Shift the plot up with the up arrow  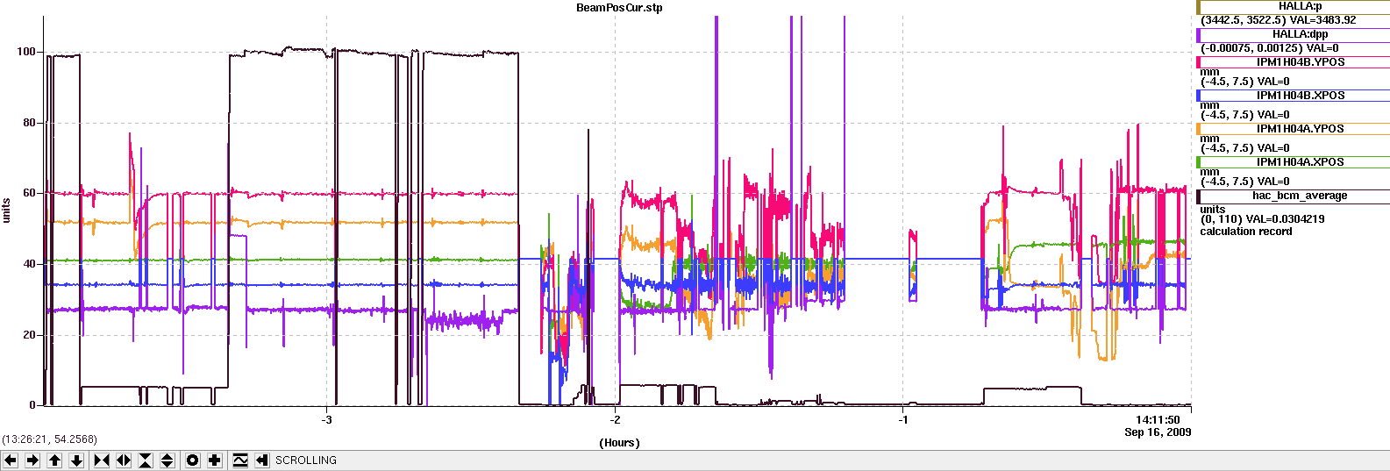tap(54, 460)
